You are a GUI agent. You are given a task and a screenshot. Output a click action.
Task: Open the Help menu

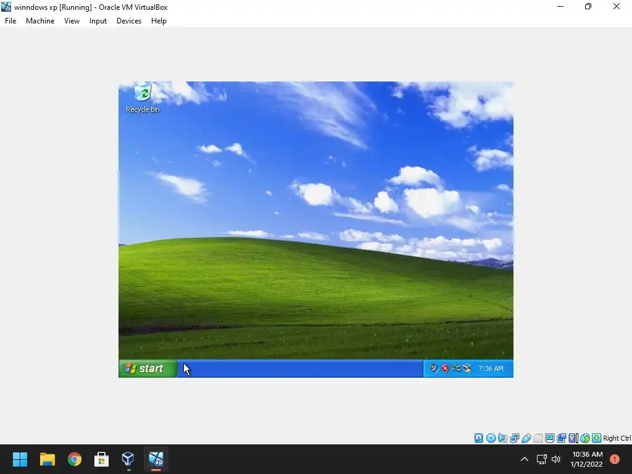pos(159,21)
